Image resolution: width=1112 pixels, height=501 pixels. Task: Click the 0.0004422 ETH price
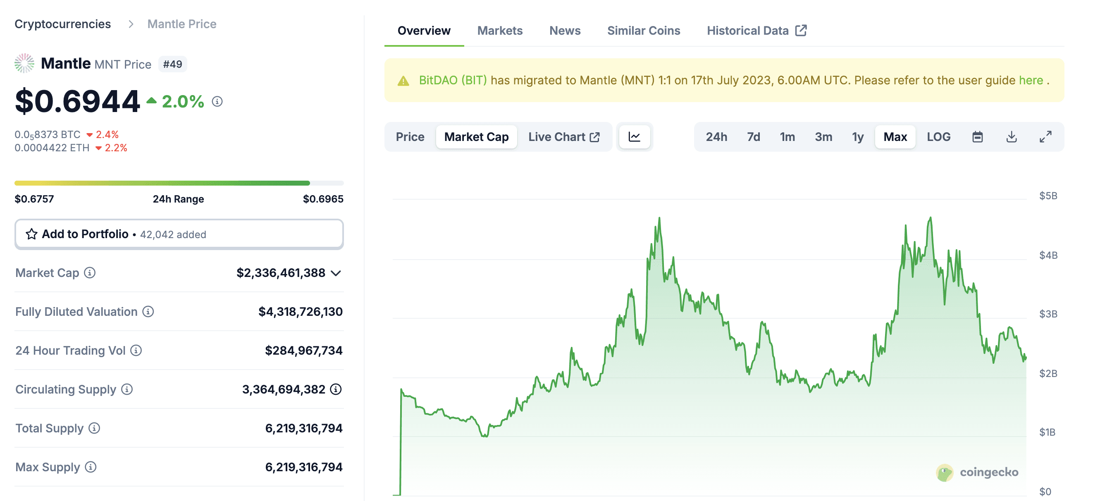click(52, 148)
